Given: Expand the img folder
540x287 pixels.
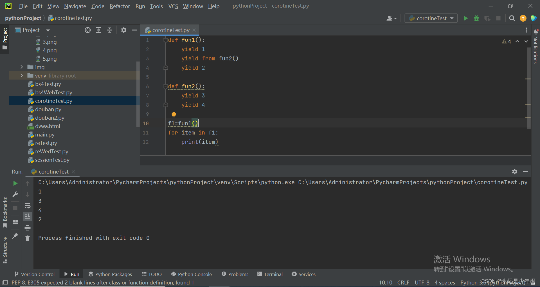Looking at the screenshot, I should click(22, 67).
